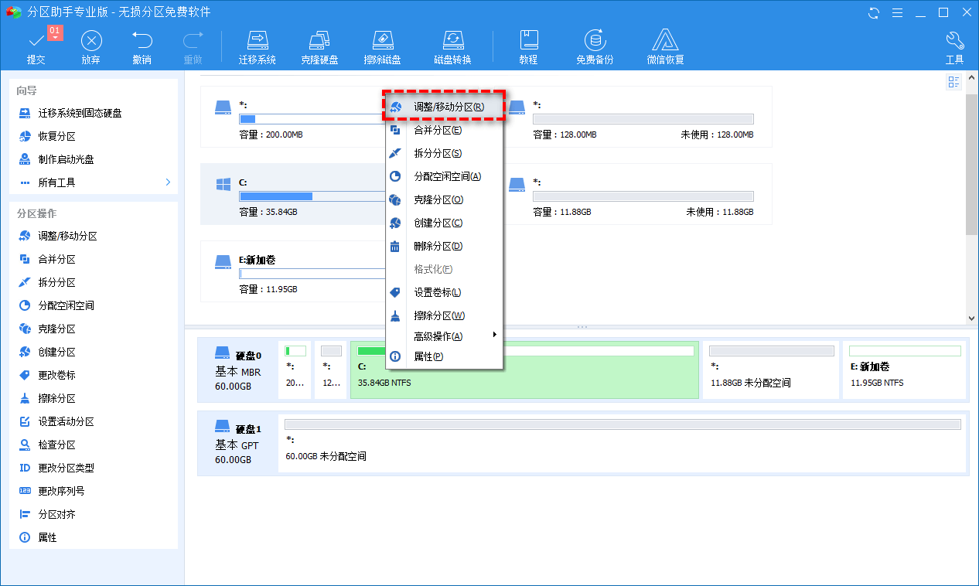
Task: Select 删除分区 in the context menu
Action: pos(438,246)
